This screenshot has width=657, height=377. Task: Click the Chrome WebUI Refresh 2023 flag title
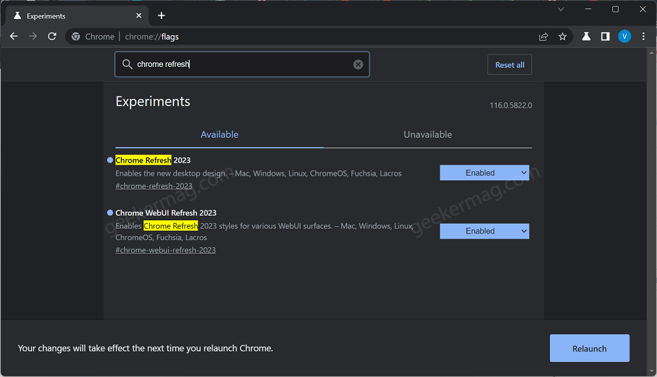(166, 212)
